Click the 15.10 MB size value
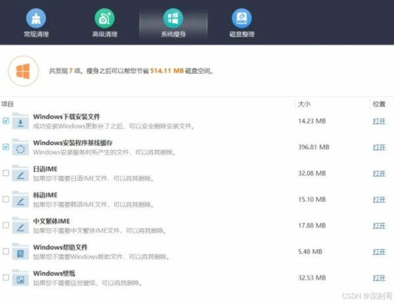394x303 pixels. (312, 200)
